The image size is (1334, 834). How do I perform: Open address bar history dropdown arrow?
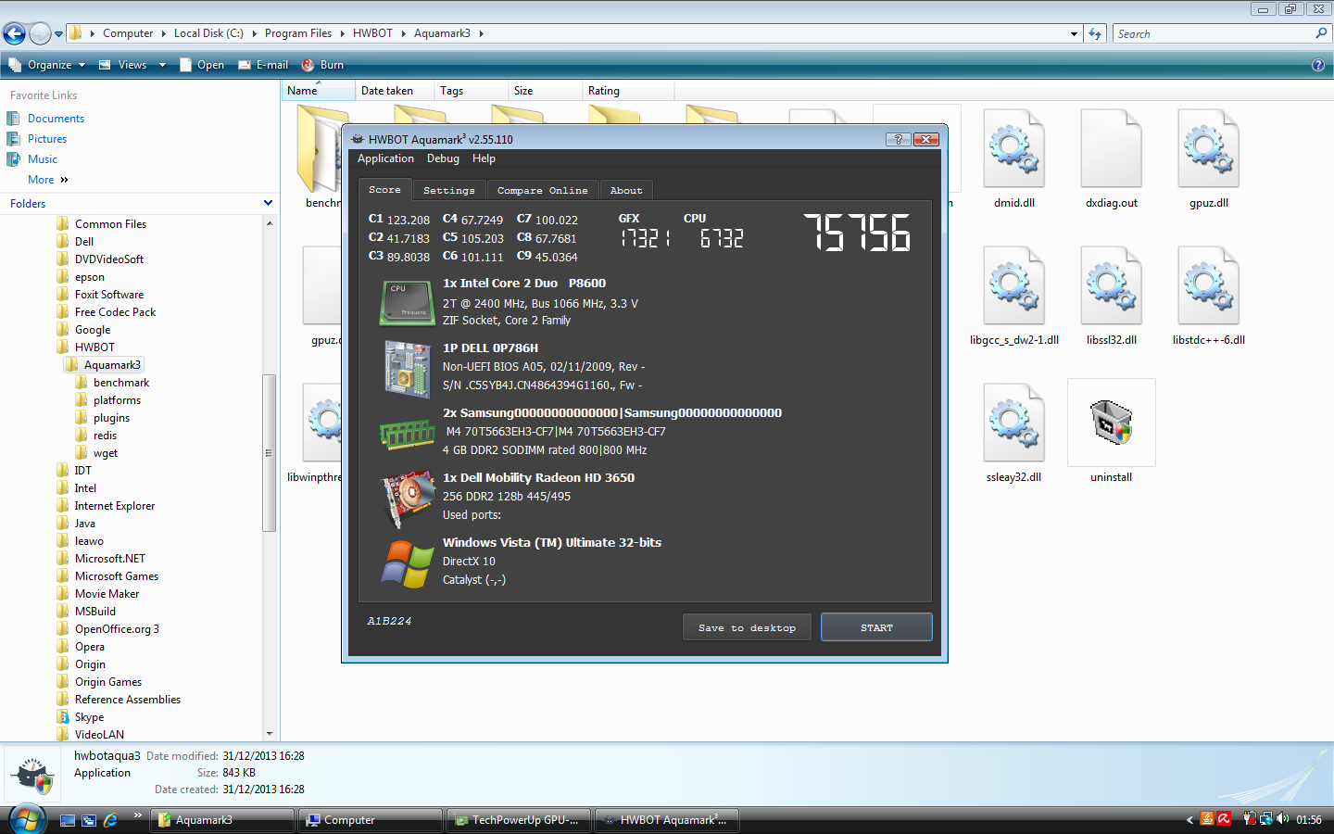(x=1074, y=34)
